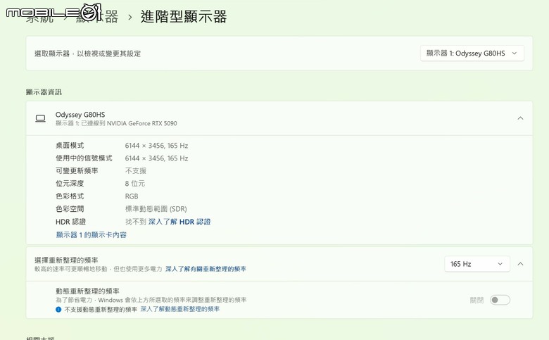Open the display selector dropdown Odyssey G80HS

tap(472, 53)
